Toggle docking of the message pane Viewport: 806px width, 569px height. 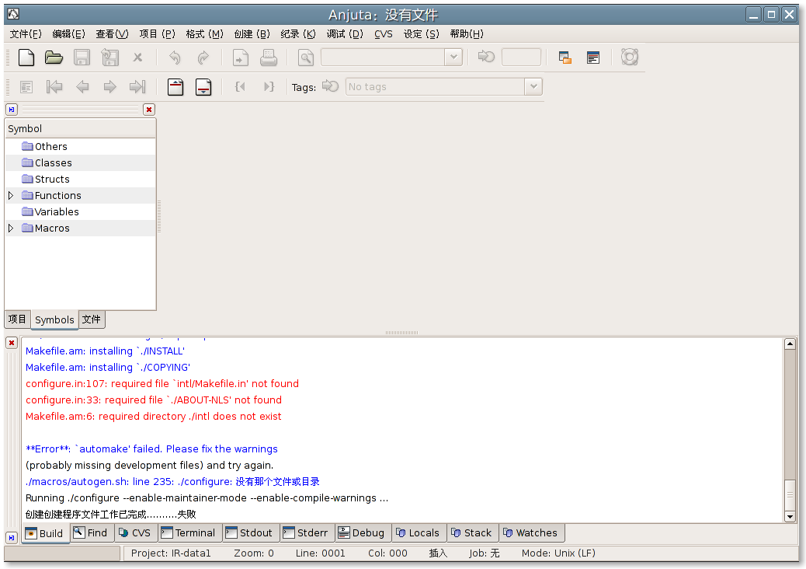(x=12, y=538)
